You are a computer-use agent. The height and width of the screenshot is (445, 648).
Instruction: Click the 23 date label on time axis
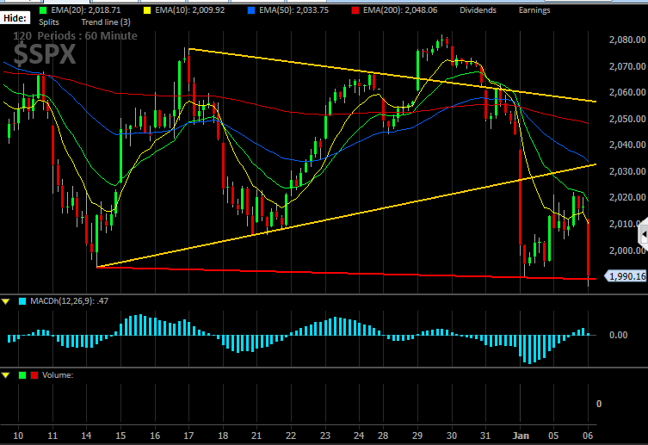pyautogui.click(x=325, y=436)
